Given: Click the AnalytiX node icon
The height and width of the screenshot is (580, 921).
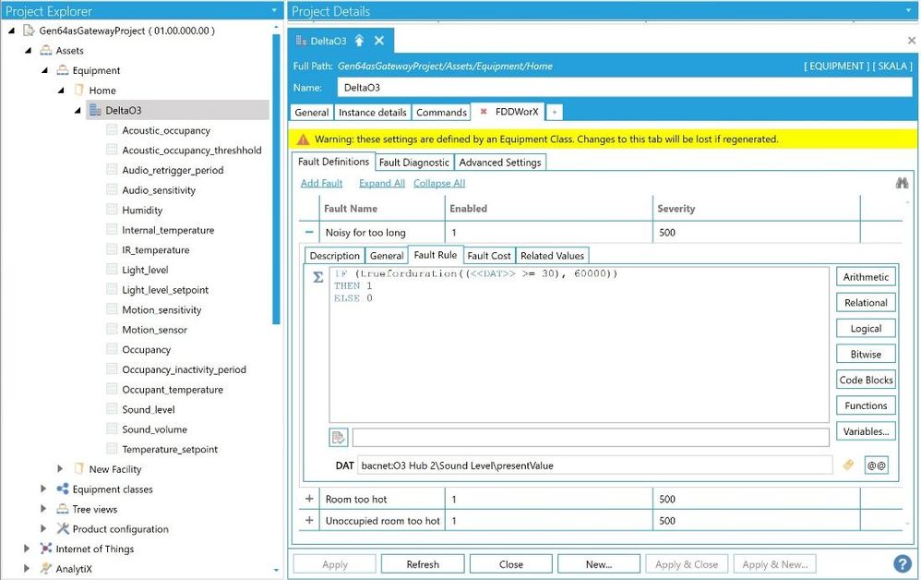Looking at the screenshot, I should coord(46,568).
